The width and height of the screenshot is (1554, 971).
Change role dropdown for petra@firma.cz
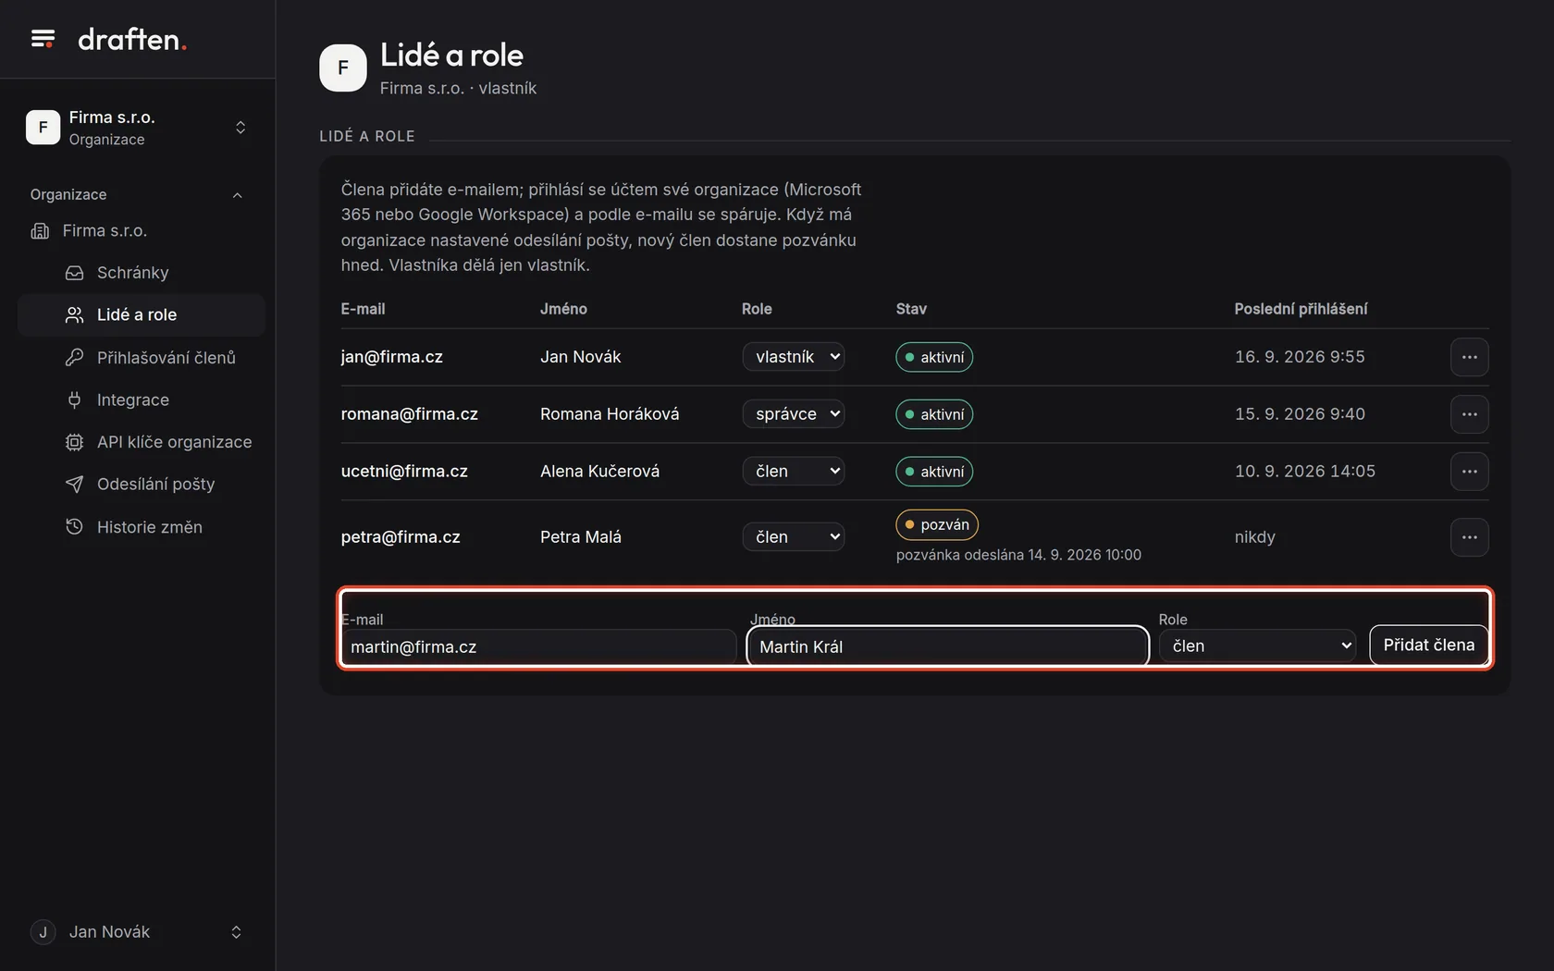(x=794, y=537)
